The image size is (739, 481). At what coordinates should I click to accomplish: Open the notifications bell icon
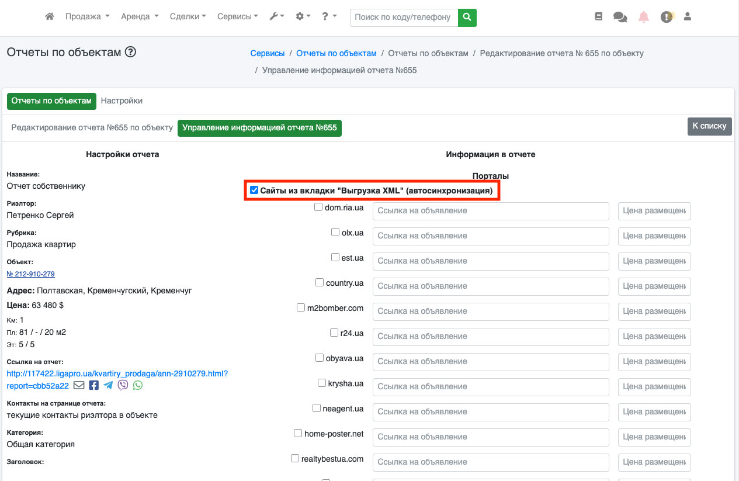pos(643,17)
